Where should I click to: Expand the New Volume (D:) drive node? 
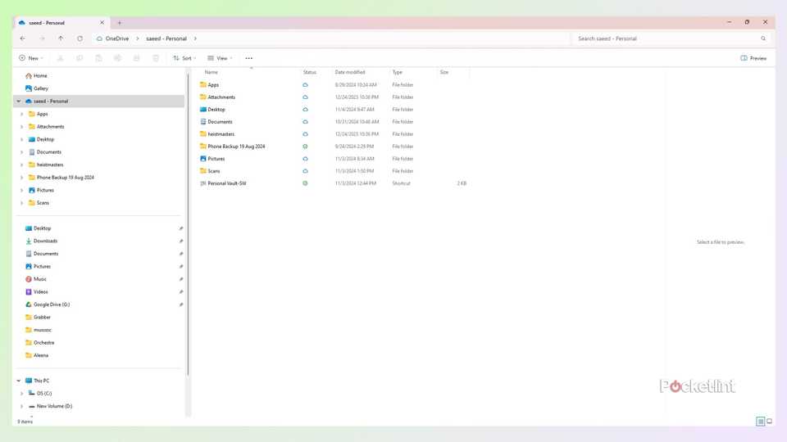point(21,407)
